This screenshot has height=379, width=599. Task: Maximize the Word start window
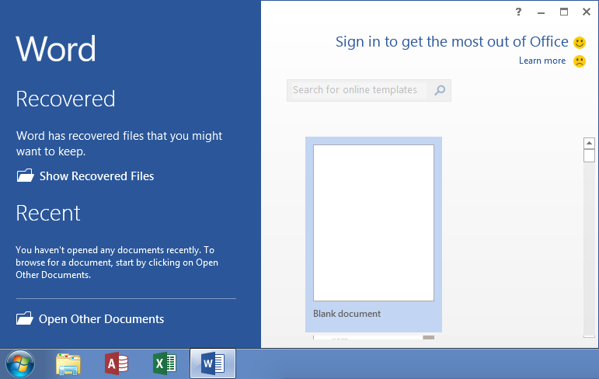(x=564, y=12)
